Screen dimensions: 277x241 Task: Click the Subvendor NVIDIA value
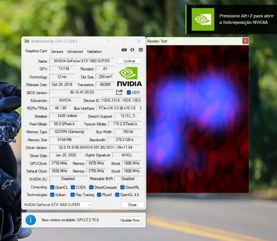(x=65, y=100)
